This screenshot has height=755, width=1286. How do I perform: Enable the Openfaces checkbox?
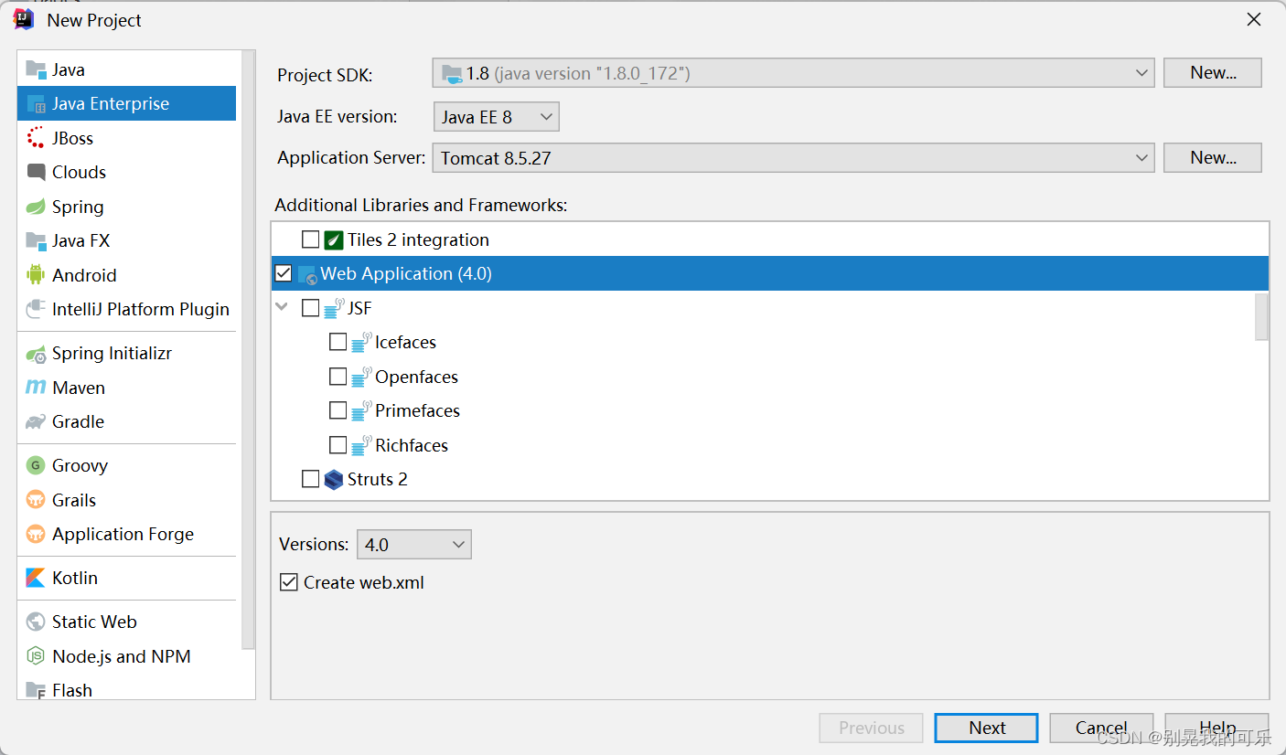click(x=338, y=377)
